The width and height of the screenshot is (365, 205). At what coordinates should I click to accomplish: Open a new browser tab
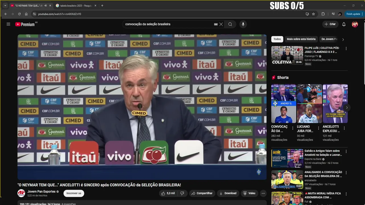(102, 5)
